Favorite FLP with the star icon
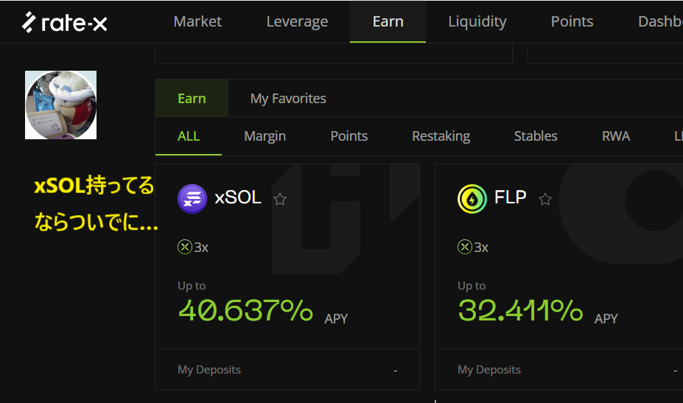 point(545,199)
